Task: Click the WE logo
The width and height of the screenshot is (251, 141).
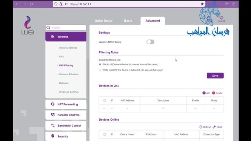Action: [28, 25]
